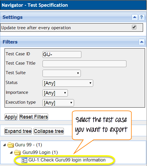Image resolution: width=147 pixels, height=166 pixels.
Task: Click the Guru 99 root folder icon
Action: pos(11,145)
